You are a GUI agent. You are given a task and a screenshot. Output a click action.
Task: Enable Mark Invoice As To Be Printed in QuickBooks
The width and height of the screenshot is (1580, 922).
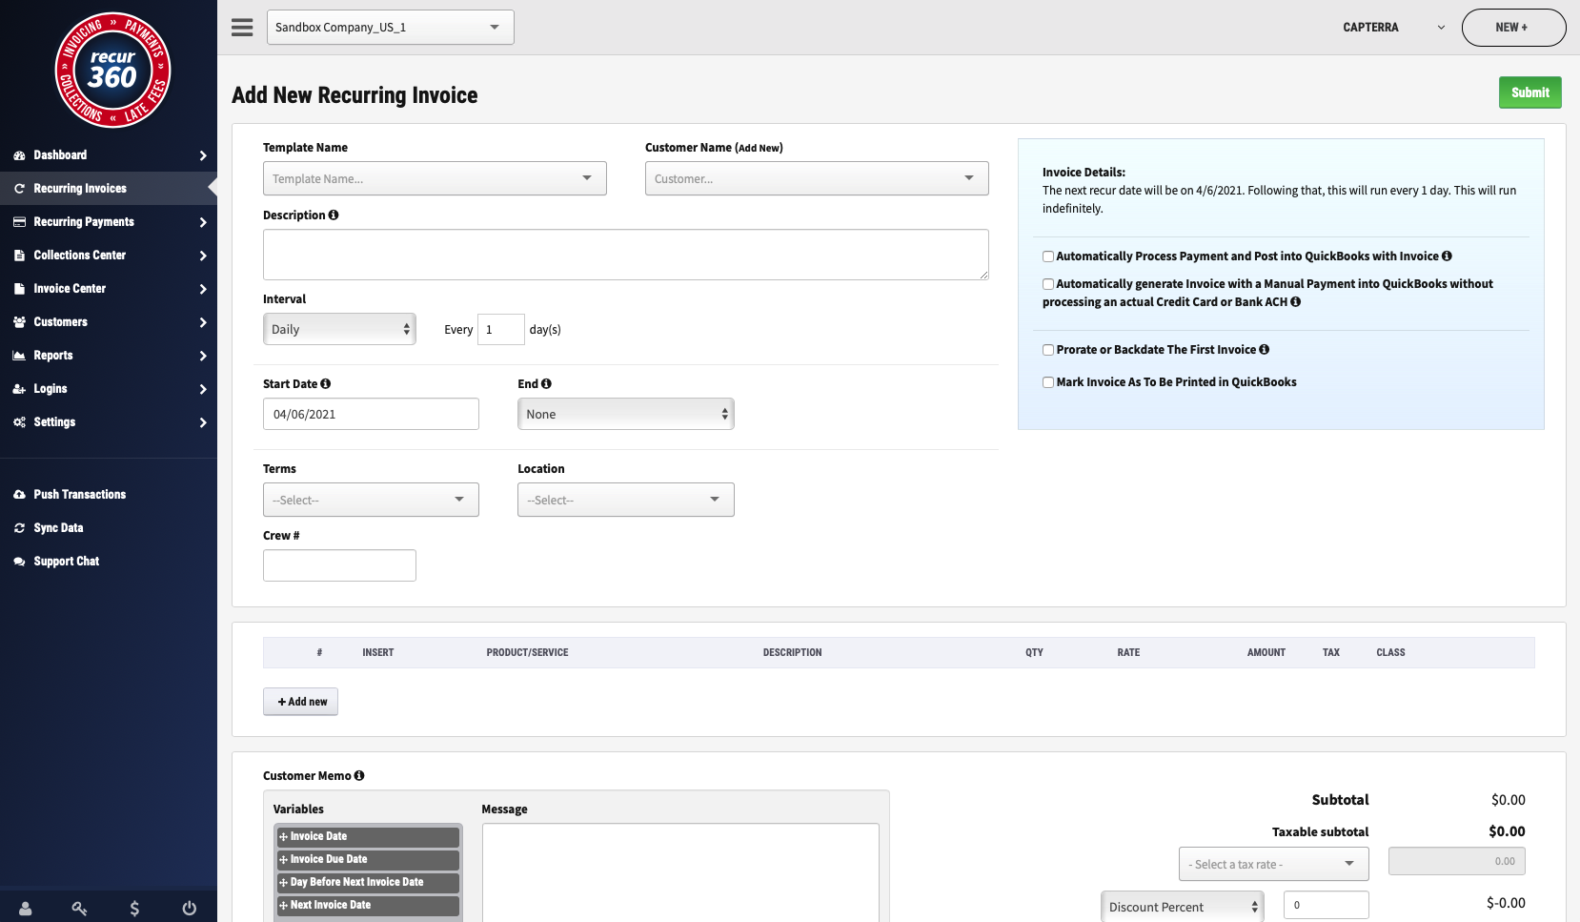click(x=1047, y=381)
